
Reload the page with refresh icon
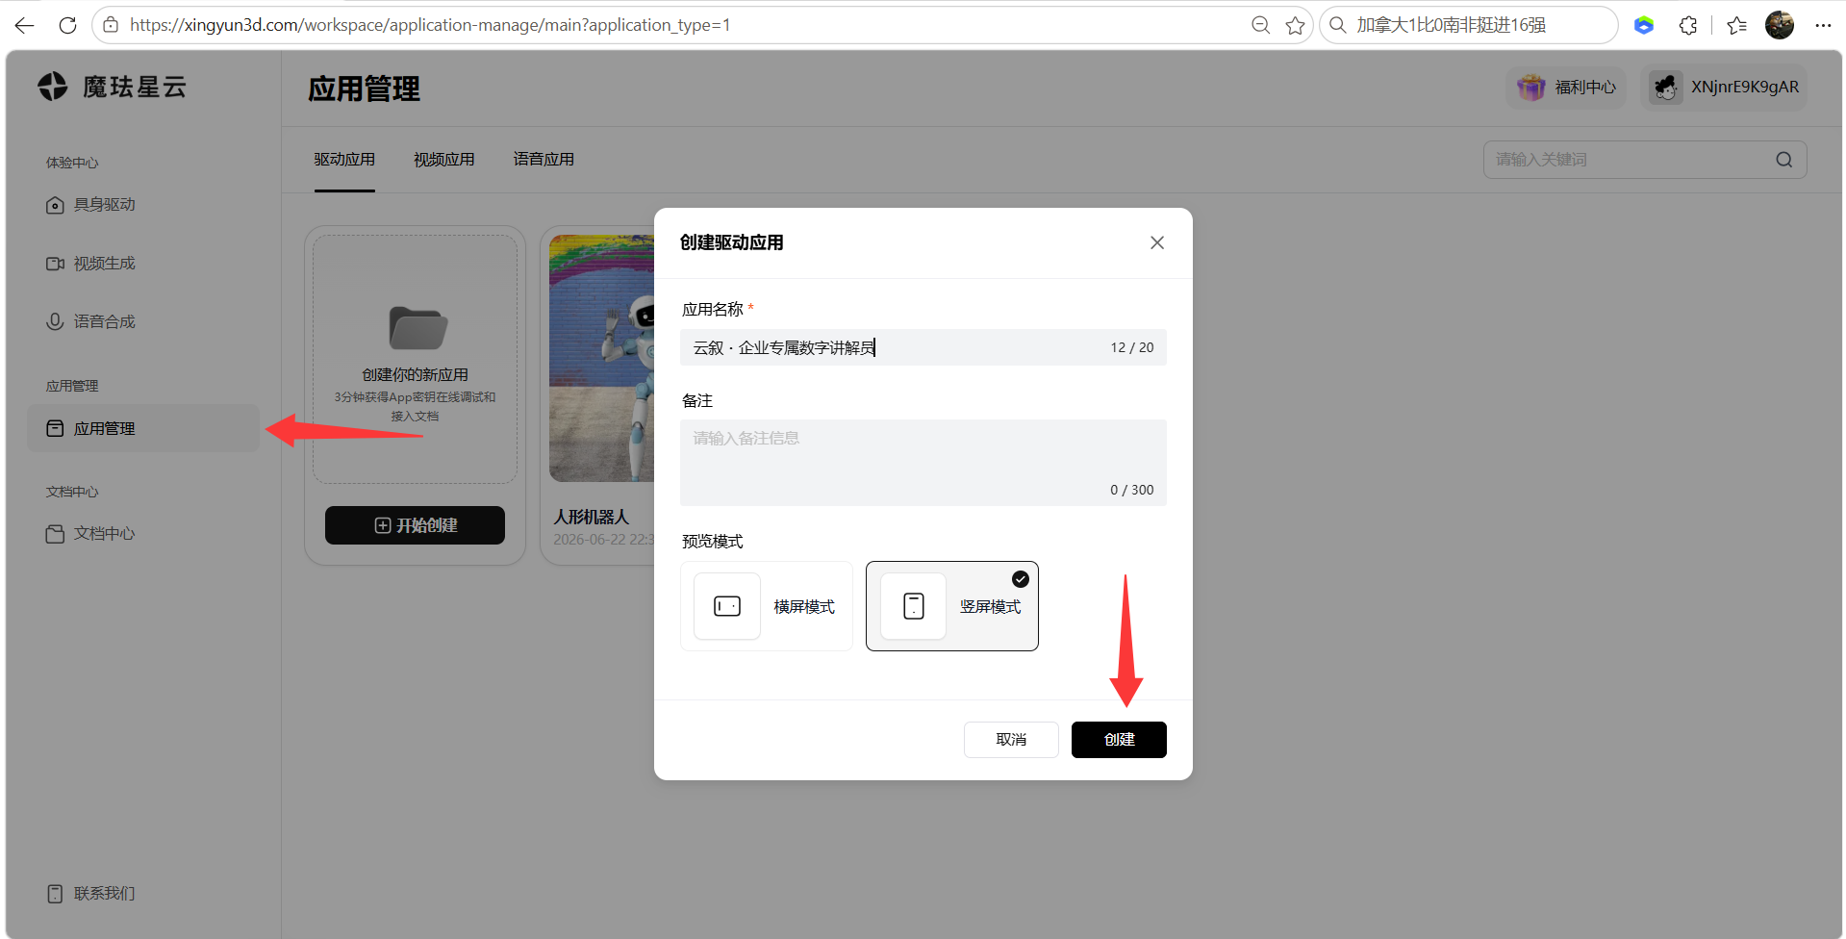tap(67, 25)
